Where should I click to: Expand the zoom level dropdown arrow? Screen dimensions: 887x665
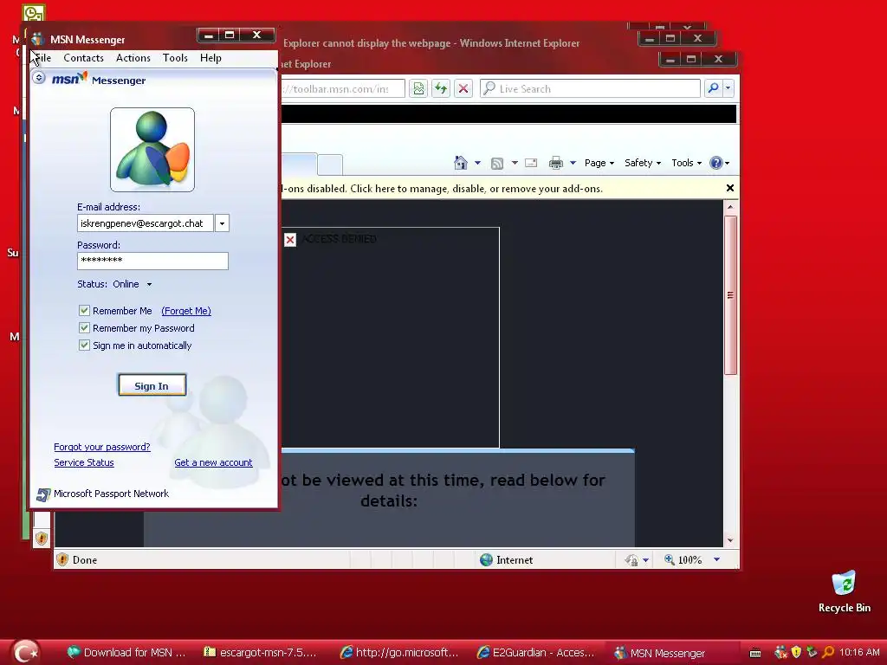(x=716, y=560)
